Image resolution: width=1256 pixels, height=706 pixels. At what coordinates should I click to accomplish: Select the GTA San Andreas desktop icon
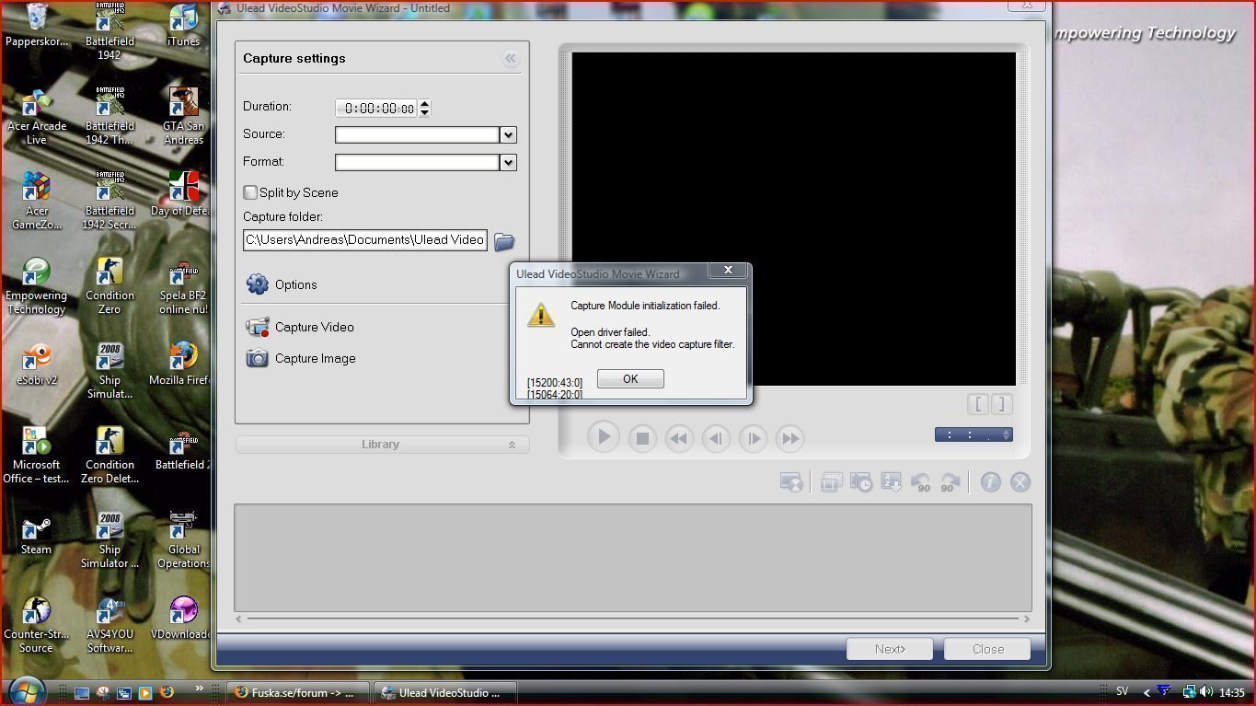click(183, 116)
